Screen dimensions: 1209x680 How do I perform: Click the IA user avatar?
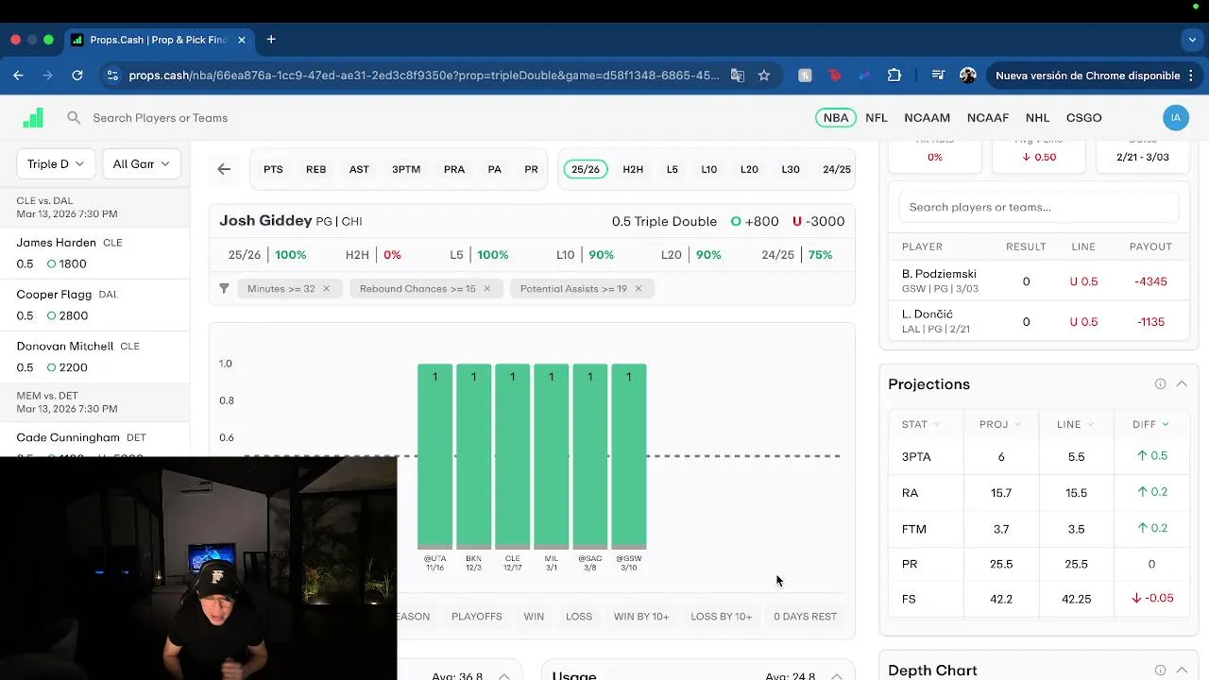coord(1176,118)
